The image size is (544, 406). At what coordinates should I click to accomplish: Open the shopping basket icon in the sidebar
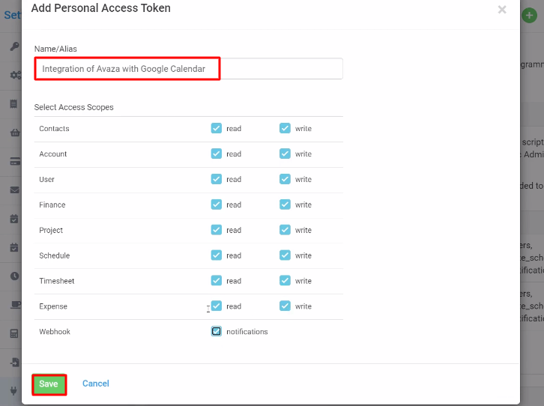pyautogui.click(x=15, y=133)
